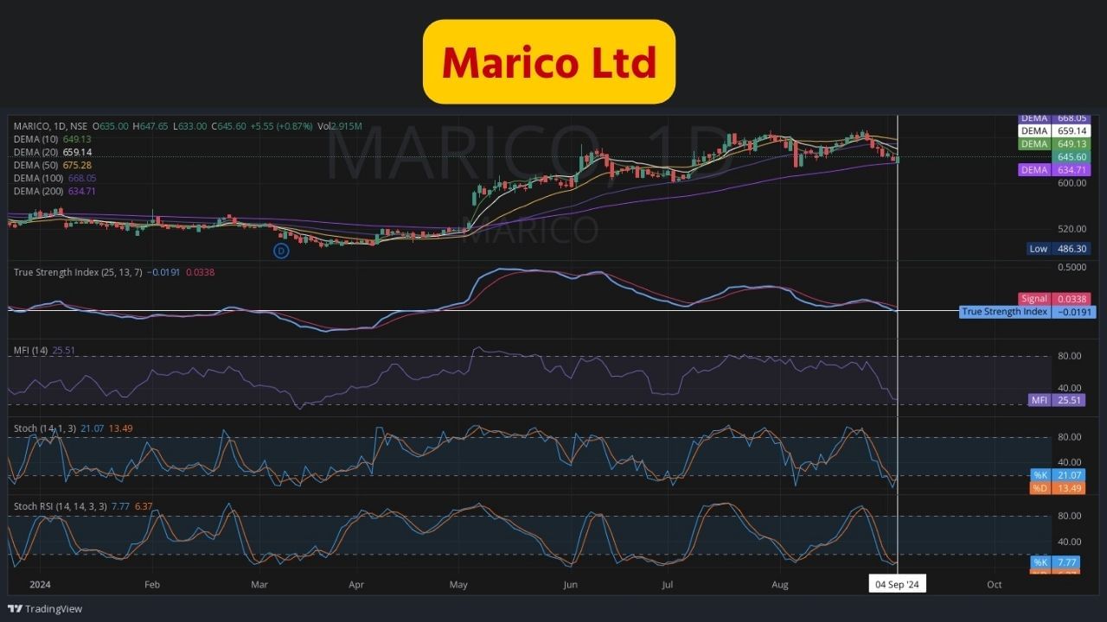This screenshot has height=622, width=1107.
Task: Click the green DEMA 649.13 axis label
Action: 1054,144
